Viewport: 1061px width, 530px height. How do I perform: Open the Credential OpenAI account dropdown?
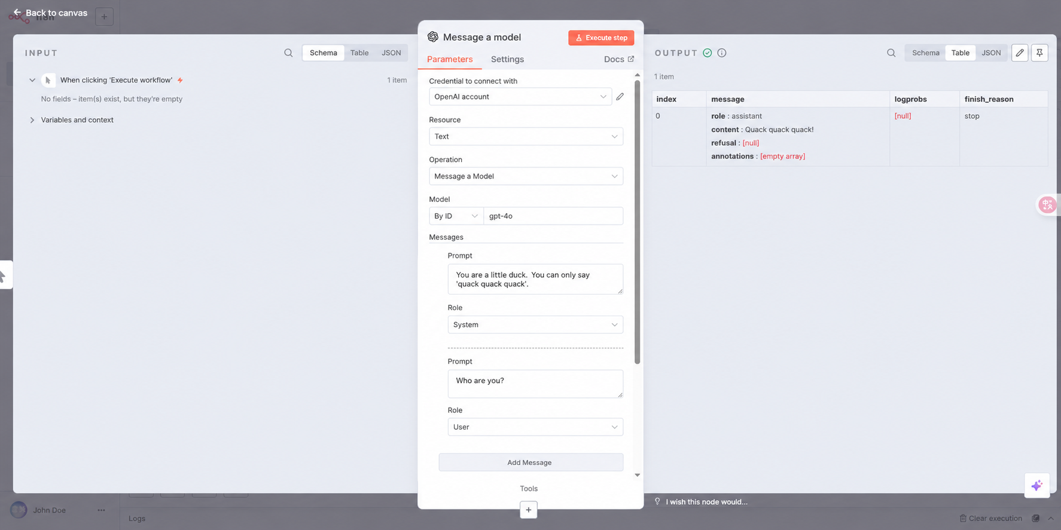pyautogui.click(x=520, y=96)
